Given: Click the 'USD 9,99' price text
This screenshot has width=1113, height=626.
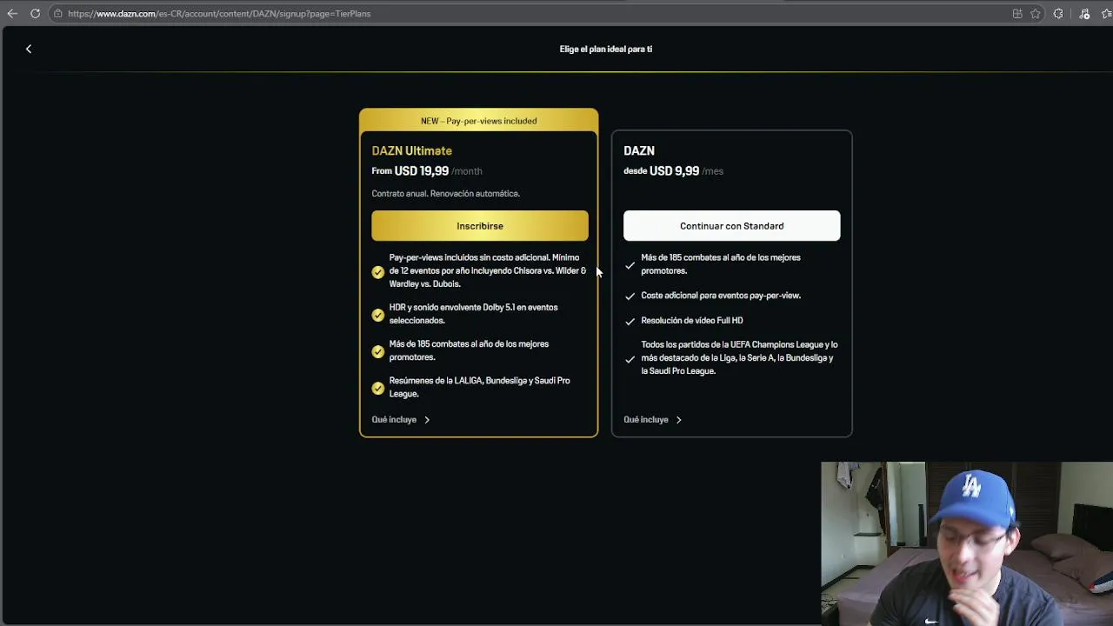Looking at the screenshot, I should pos(674,171).
